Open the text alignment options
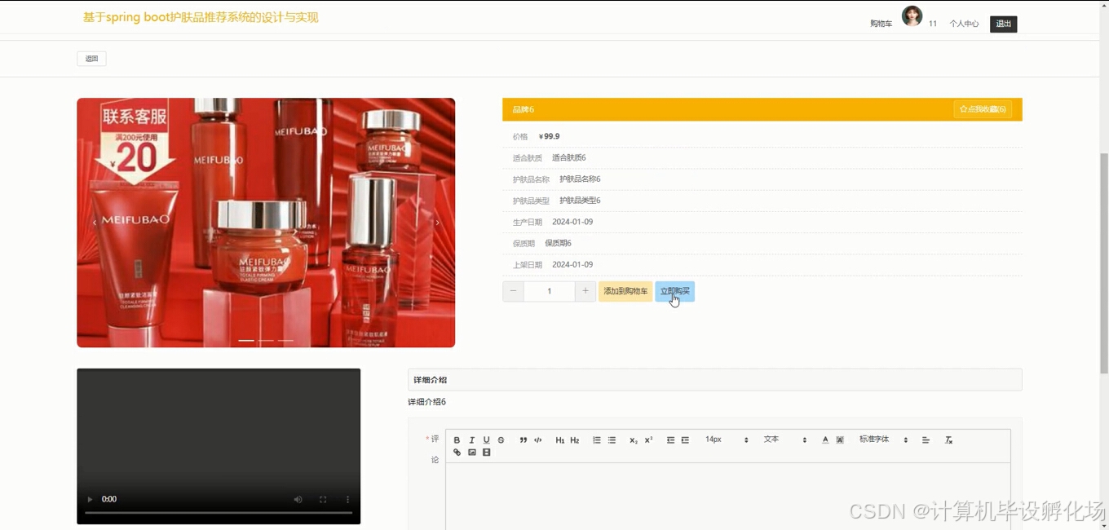Image resolution: width=1109 pixels, height=530 pixels. pyautogui.click(x=926, y=440)
